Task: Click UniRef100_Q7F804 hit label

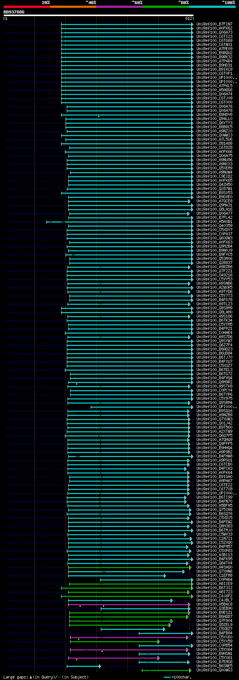Action: tap(214, 621)
